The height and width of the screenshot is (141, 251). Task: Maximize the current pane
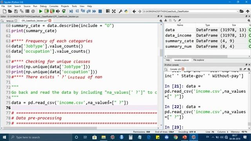(x=108, y=11)
